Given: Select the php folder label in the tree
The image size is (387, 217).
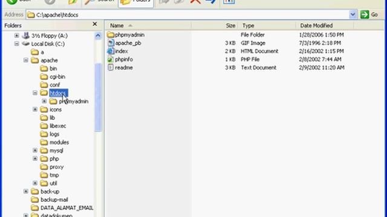Looking at the screenshot, I should pyautogui.click(x=54, y=159).
